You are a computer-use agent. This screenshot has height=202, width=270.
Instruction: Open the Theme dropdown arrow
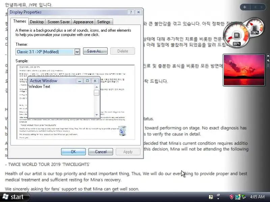point(77,52)
